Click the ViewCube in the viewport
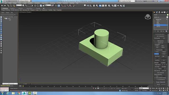 tap(148, 16)
